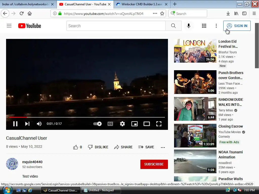
Task: Open NOAA Tsunami Animation title
Action: (231, 155)
